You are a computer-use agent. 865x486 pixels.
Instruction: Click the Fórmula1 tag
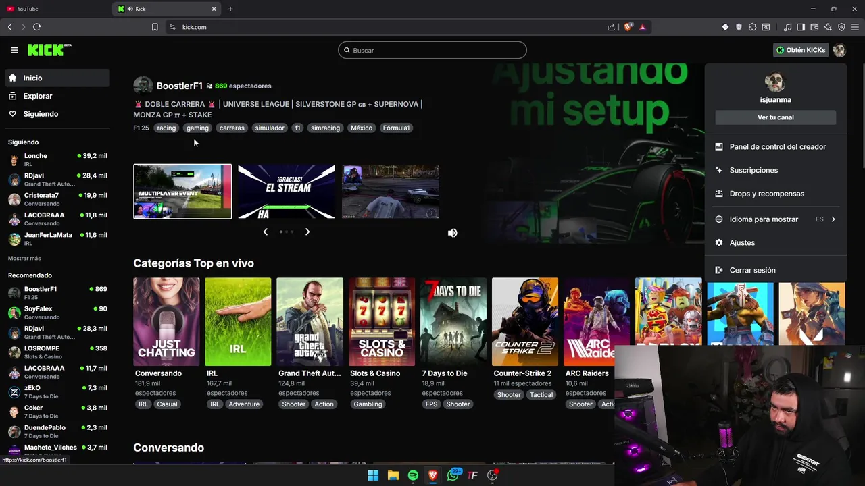click(x=396, y=128)
